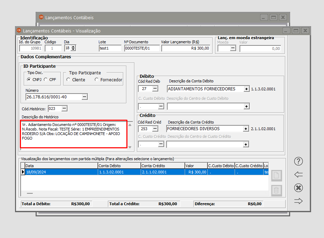Click Valor Lançamento field R$ 300,00
The width and height of the screenshot is (324, 238).
coord(186,48)
